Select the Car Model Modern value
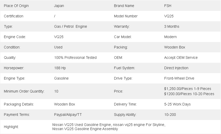The height and width of the screenshot is (134, 221). [170, 37]
